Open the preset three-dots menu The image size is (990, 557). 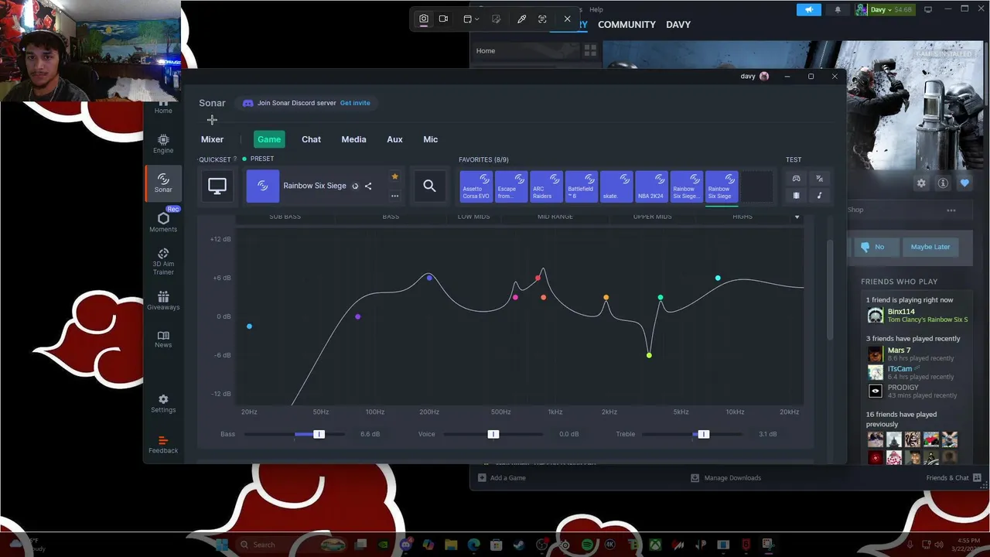[394, 196]
